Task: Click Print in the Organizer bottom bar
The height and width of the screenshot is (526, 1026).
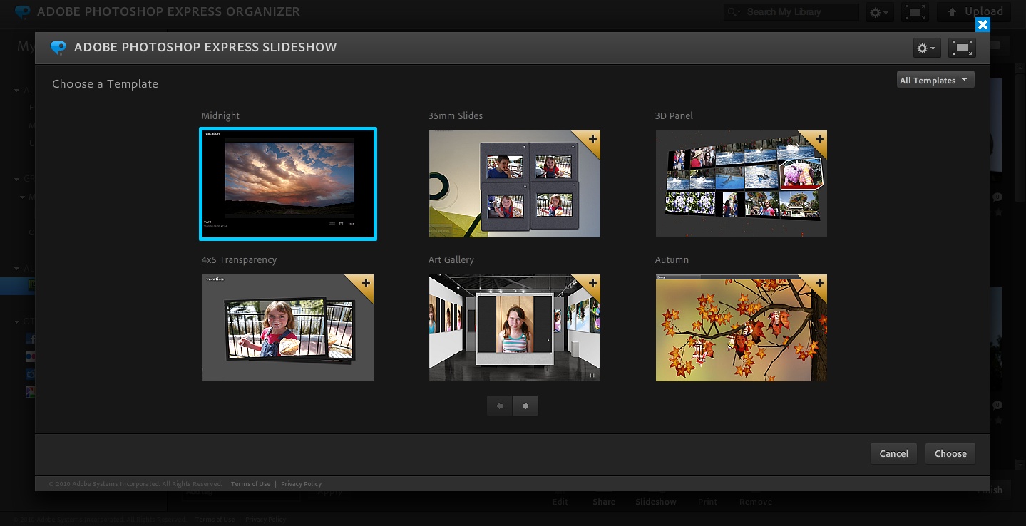Action: [x=707, y=502]
